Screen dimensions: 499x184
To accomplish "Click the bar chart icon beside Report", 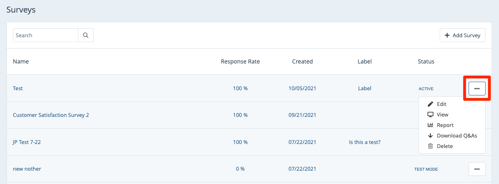I will tap(430, 125).
